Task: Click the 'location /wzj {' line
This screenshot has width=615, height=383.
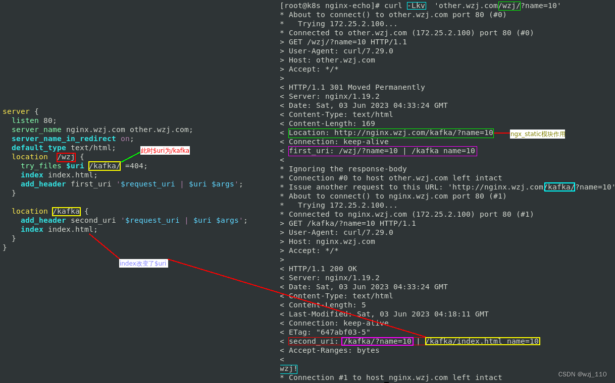Action: (48, 157)
